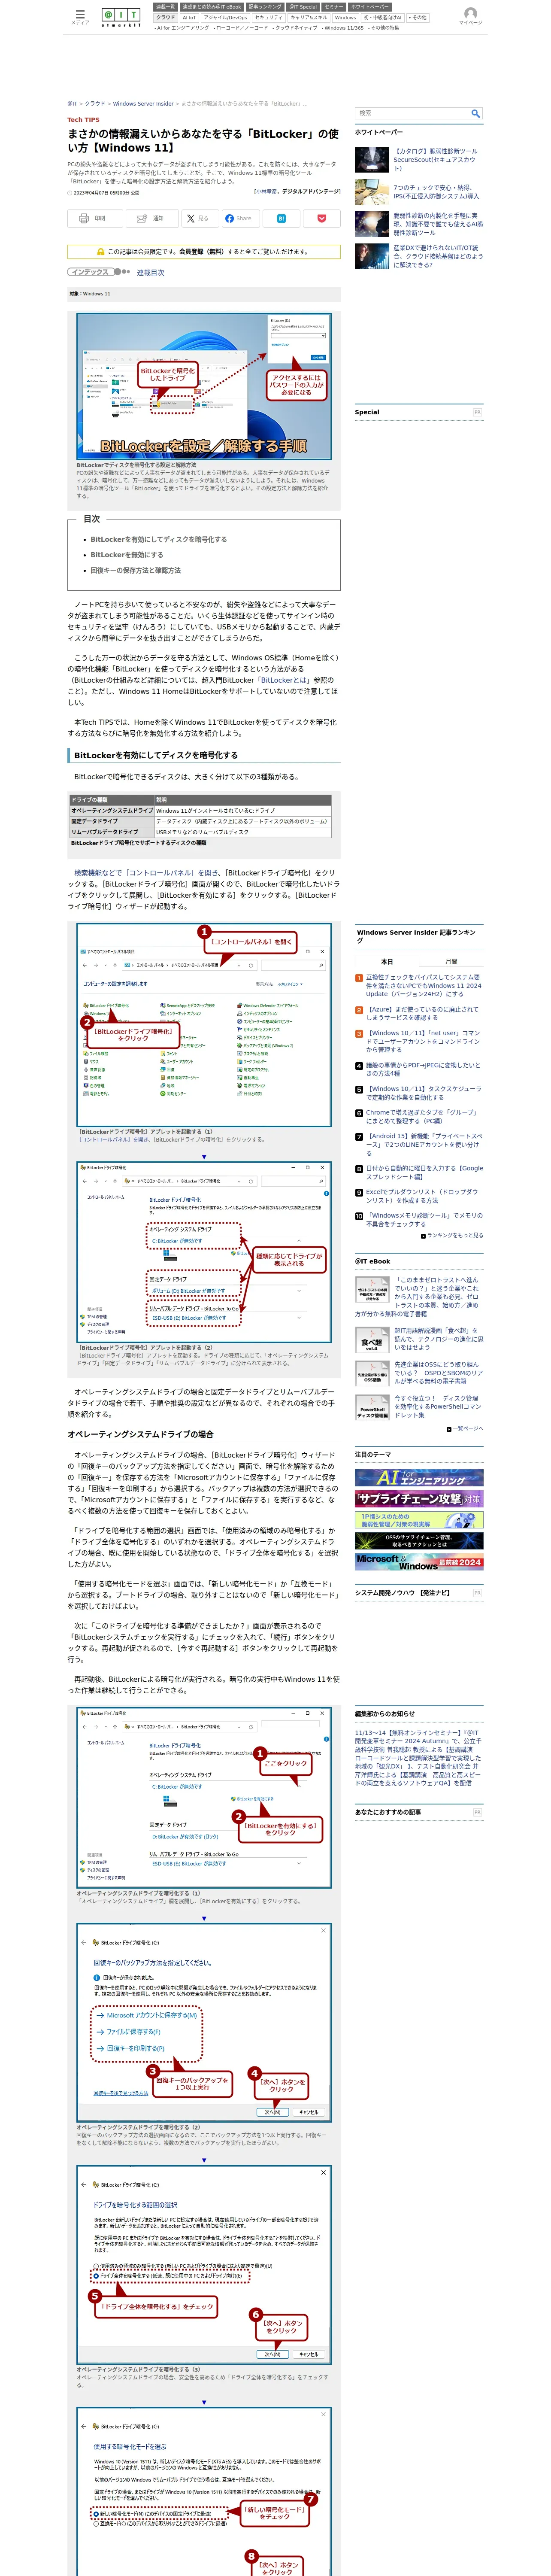The image size is (551, 2576).
Task: Click the サプライチェーン攻撃対策 banner
Action: tap(418, 1498)
